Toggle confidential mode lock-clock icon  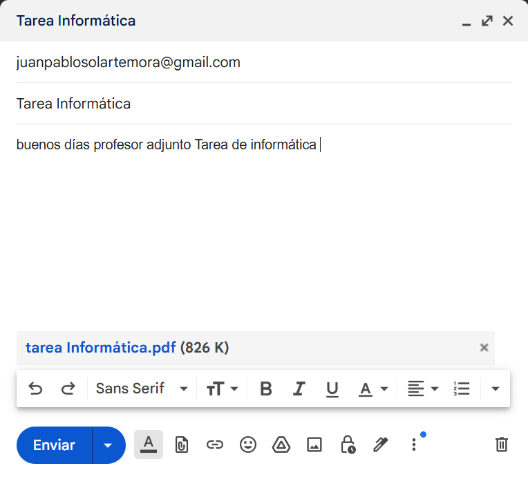(348, 445)
